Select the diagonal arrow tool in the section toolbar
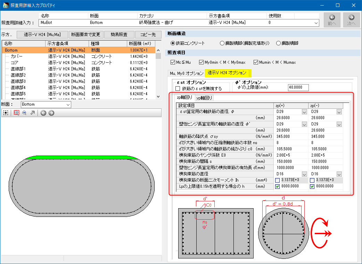 (33, 113)
